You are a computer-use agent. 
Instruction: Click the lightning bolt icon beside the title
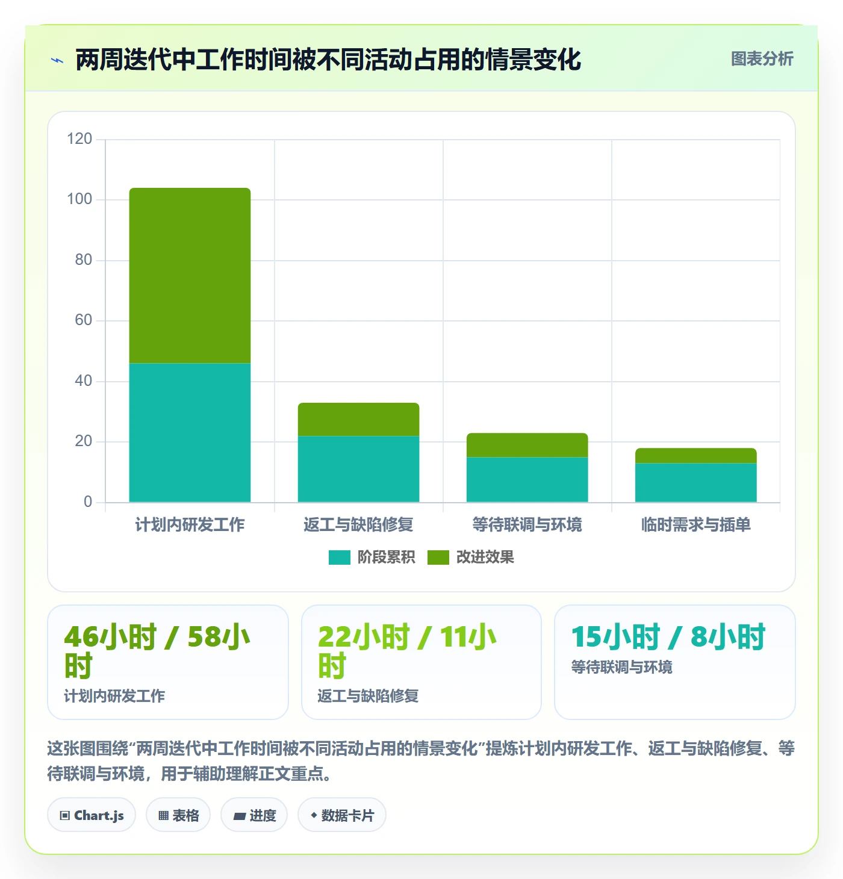click(57, 60)
